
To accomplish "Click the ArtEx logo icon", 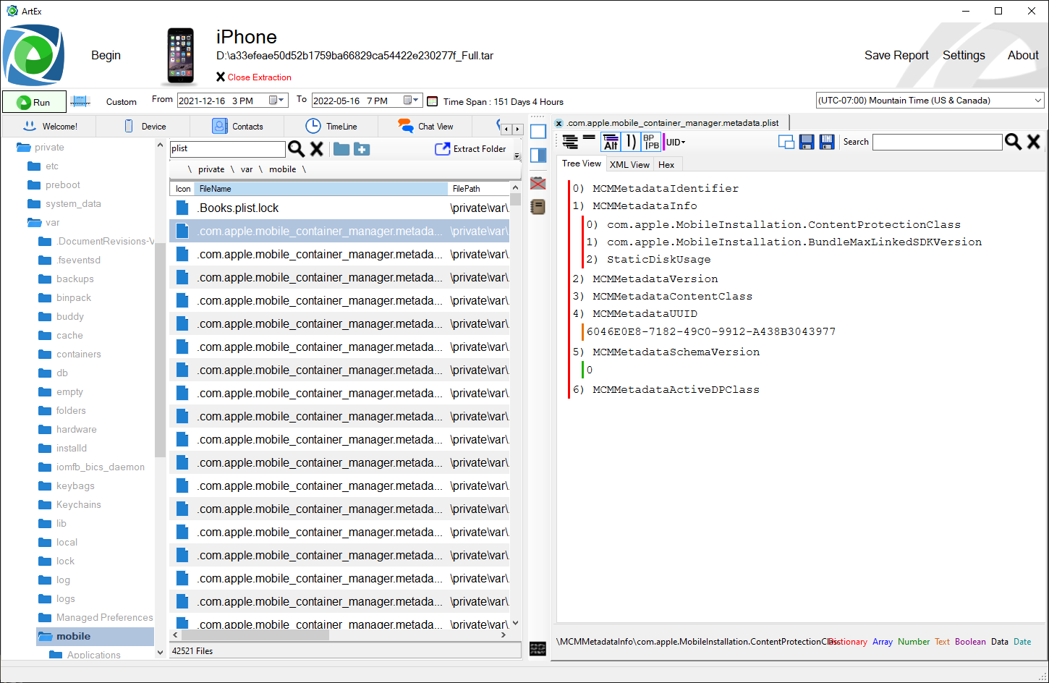I will point(33,55).
